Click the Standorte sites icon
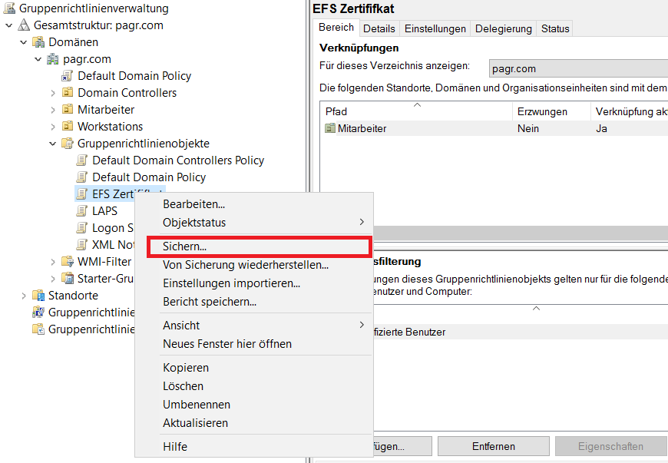This screenshot has height=463, width=668. 38,296
